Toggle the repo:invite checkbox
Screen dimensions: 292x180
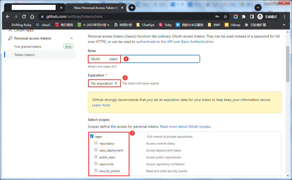tap(96, 164)
